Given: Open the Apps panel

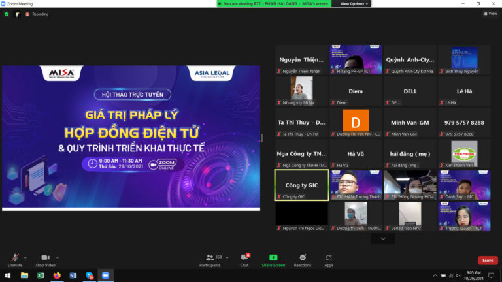Looking at the screenshot, I should 329,259.
